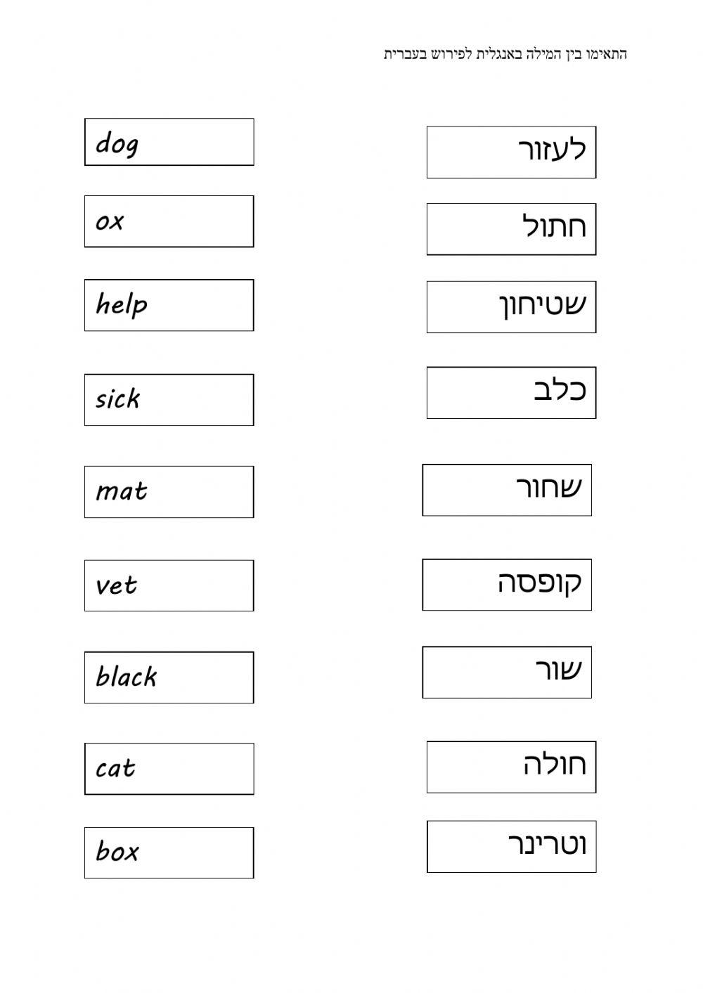Click the Hebrew box reading כלב
The image size is (703, 993).
511,392
